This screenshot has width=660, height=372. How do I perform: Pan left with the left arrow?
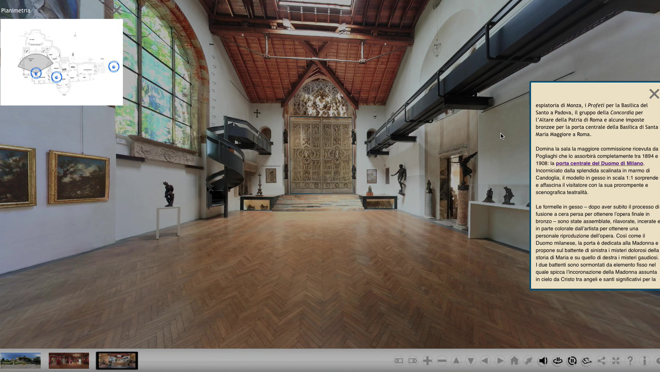485,361
